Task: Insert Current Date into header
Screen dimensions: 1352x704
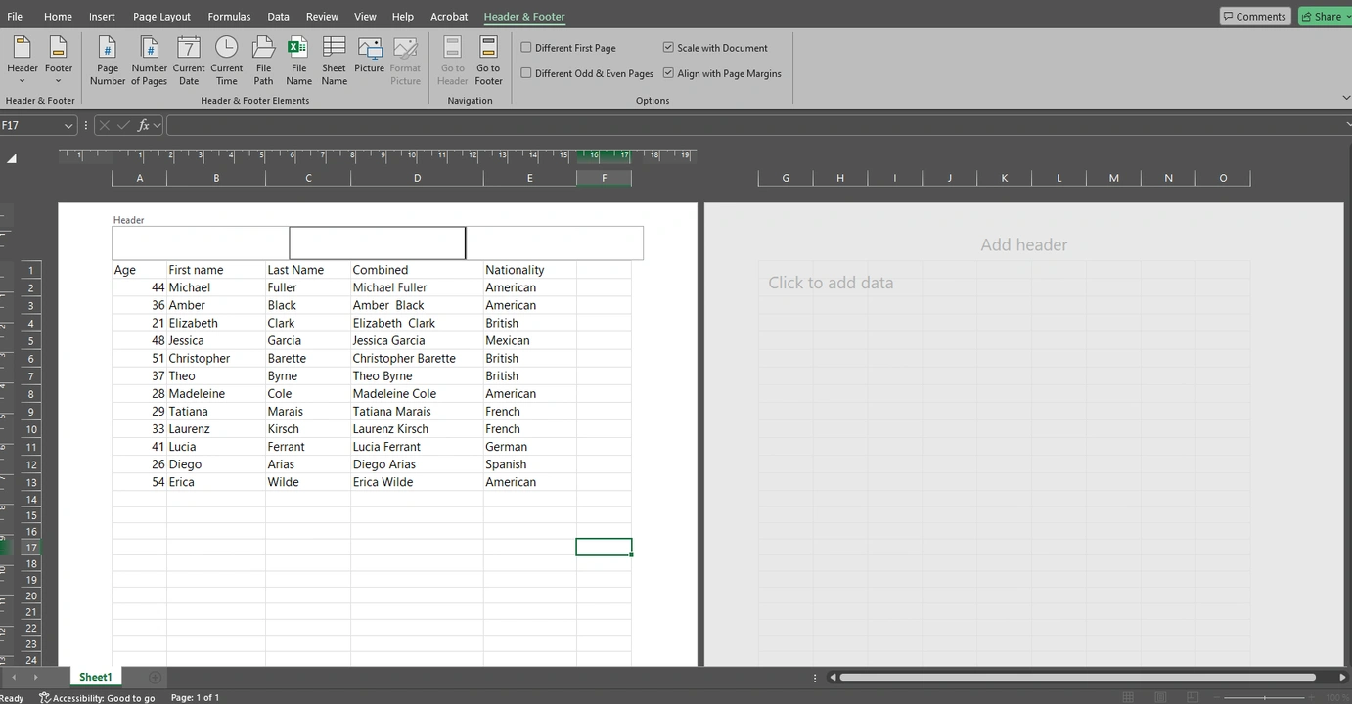Action: [189, 61]
